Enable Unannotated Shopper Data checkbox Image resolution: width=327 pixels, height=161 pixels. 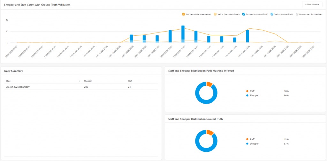coord(297,14)
